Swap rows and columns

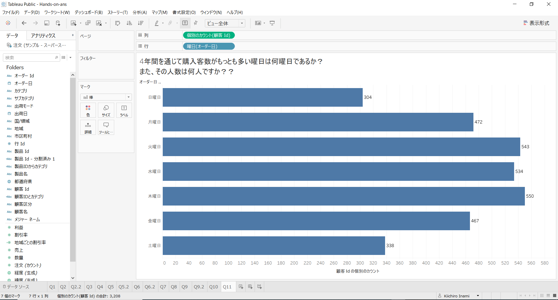click(118, 23)
